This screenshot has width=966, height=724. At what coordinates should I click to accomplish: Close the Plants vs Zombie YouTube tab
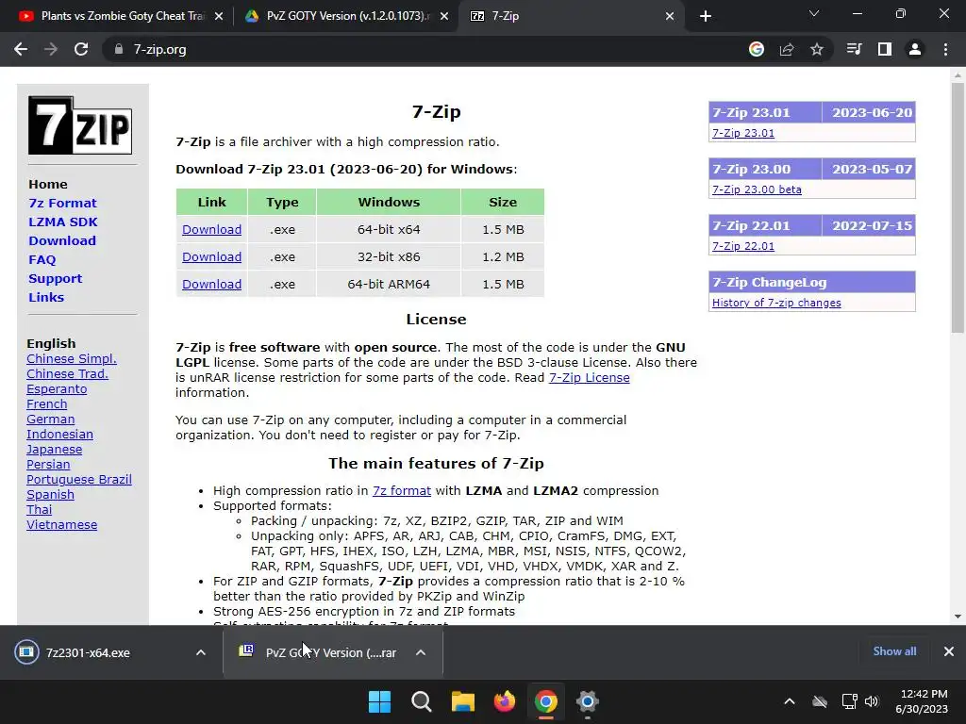point(219,16)
